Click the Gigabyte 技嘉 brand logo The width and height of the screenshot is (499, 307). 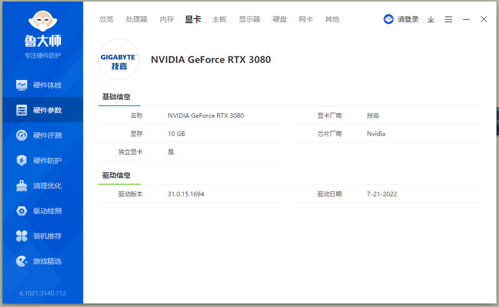click(x=119, y=59)
